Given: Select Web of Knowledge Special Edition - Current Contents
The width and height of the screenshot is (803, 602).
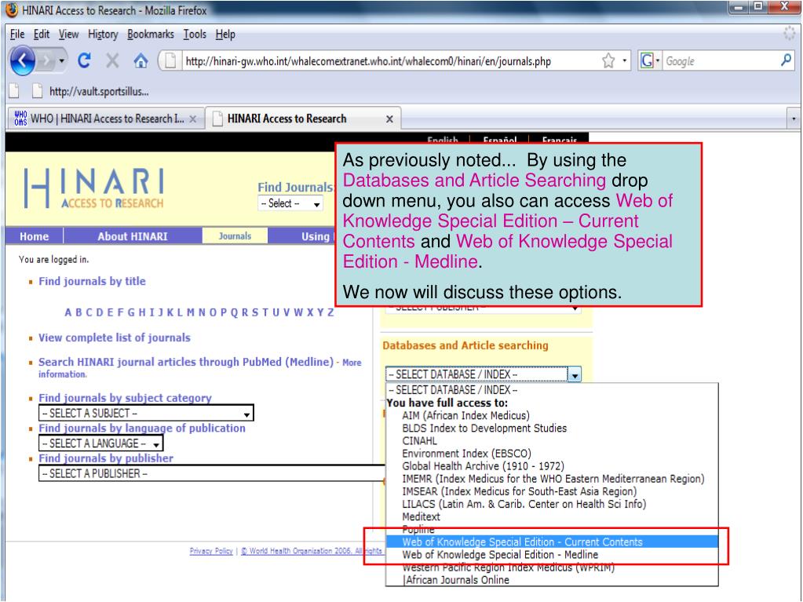Looking at the screenshot, I should click(552, 542).
